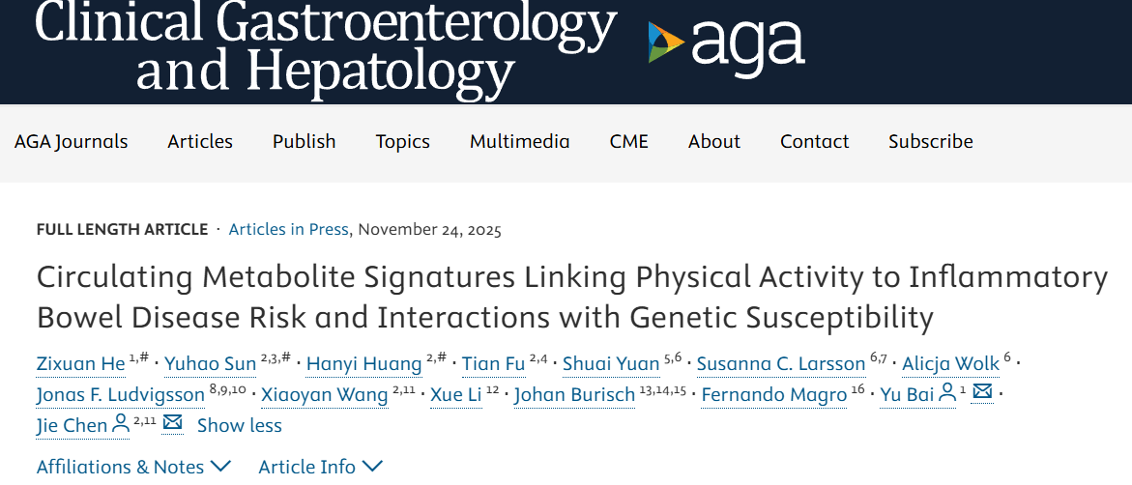Click the Subscribe link

(930, 141)
